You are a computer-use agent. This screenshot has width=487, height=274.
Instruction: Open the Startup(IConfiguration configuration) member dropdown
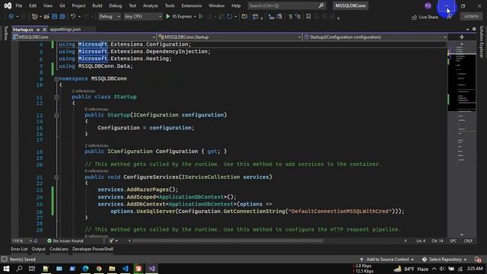coord(375,37)
